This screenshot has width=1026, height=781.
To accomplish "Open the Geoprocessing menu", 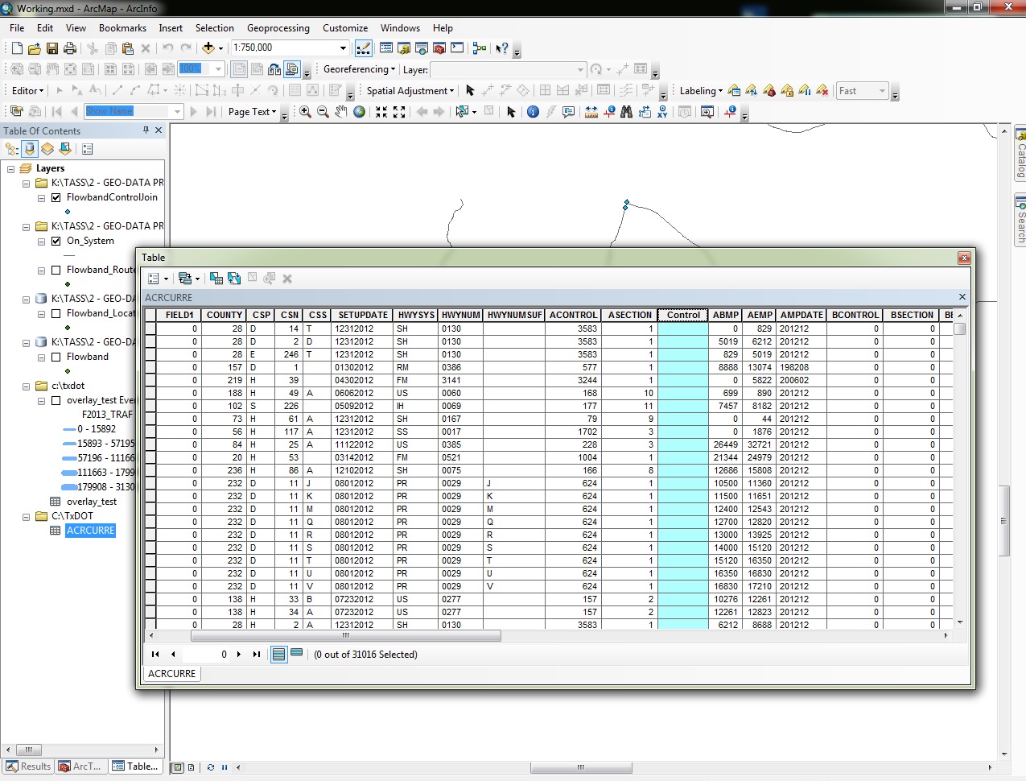I will [278, 28].
